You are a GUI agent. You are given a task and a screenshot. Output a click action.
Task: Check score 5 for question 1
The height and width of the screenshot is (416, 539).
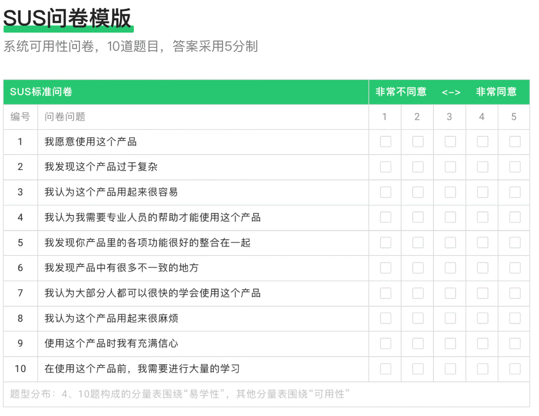click(x=515, y=142)
